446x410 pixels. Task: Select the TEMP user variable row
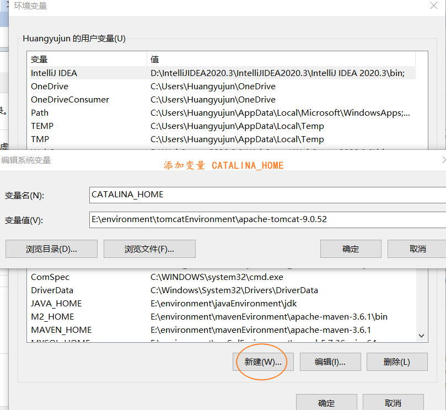[222, 126]
